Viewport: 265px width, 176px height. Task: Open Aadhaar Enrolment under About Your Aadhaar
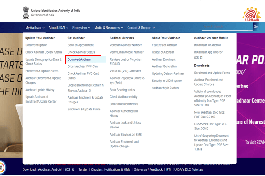pyautogui.click(x=163, y=59)
